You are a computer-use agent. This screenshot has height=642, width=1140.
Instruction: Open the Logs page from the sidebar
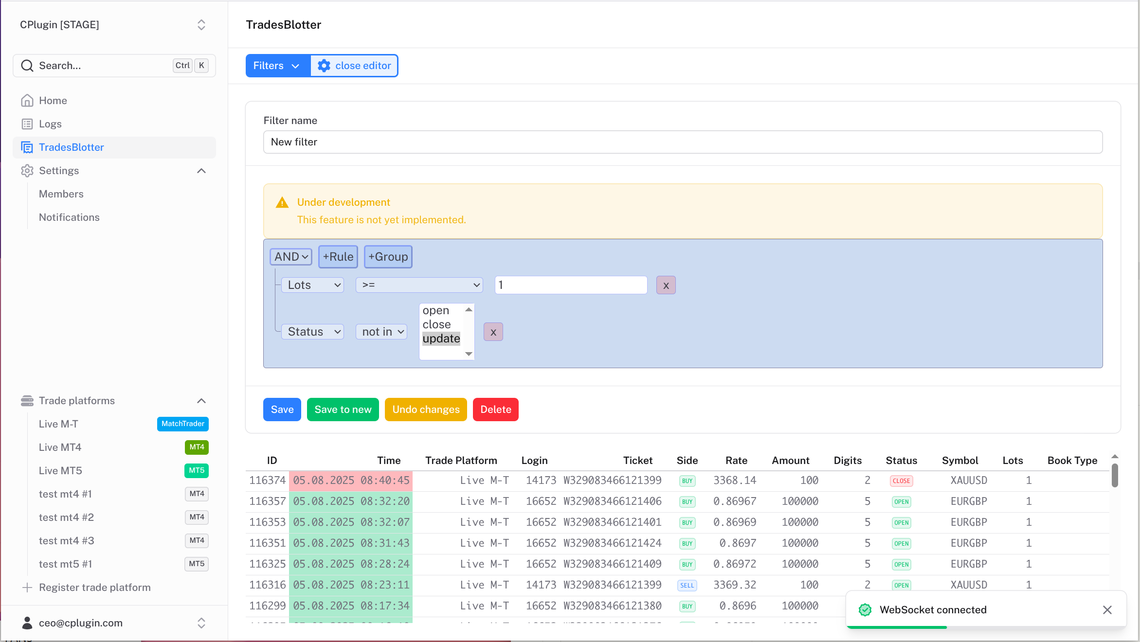pyautogui.click(x=50, y=124)
